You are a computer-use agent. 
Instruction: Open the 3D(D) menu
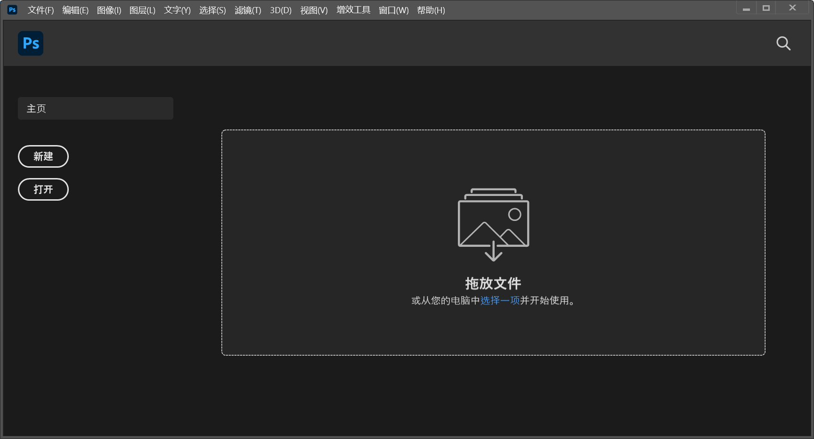[281, 10]
